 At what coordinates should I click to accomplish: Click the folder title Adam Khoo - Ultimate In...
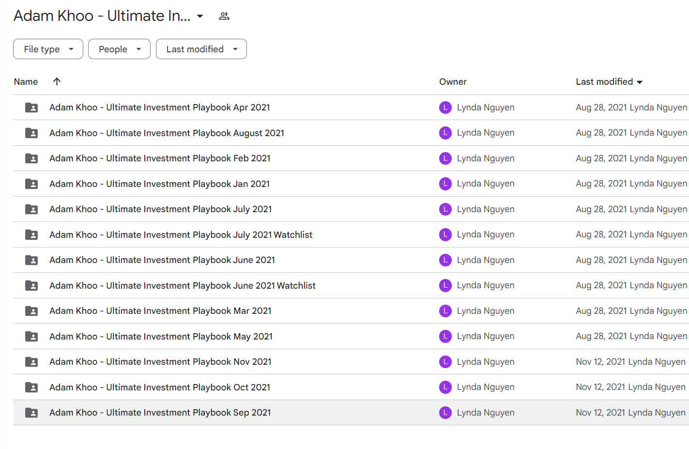[102, 16]
